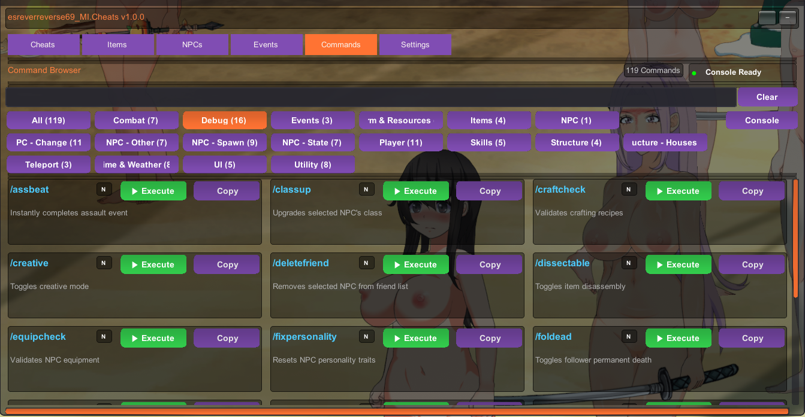Copy the /creative command
The width and height of the screenshot is (805, 417).
tap(227, 264)
